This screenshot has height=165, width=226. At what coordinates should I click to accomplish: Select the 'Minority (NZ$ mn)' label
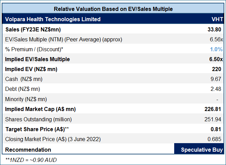tap(26, 99)
